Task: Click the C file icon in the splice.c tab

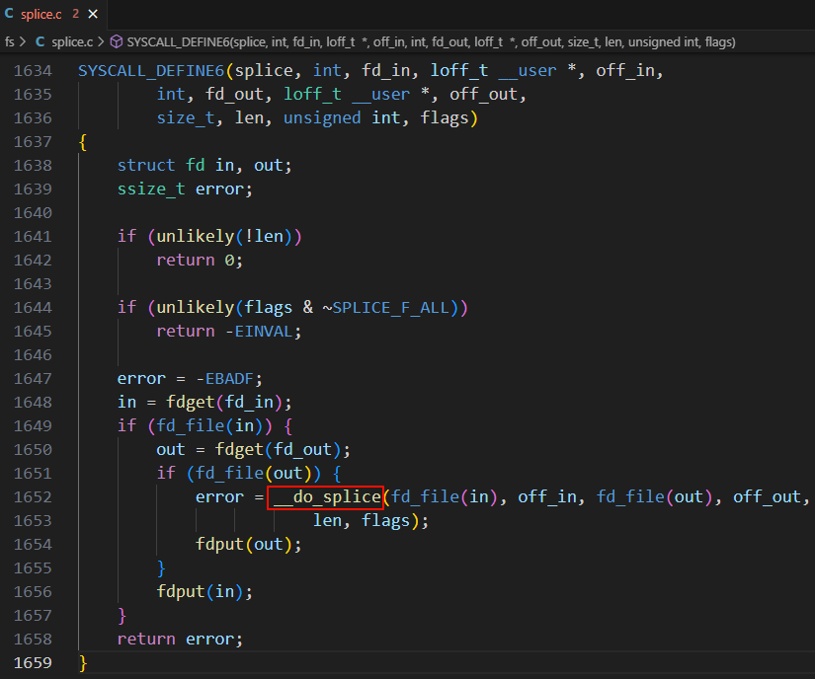Action: (x=9, y=14)
